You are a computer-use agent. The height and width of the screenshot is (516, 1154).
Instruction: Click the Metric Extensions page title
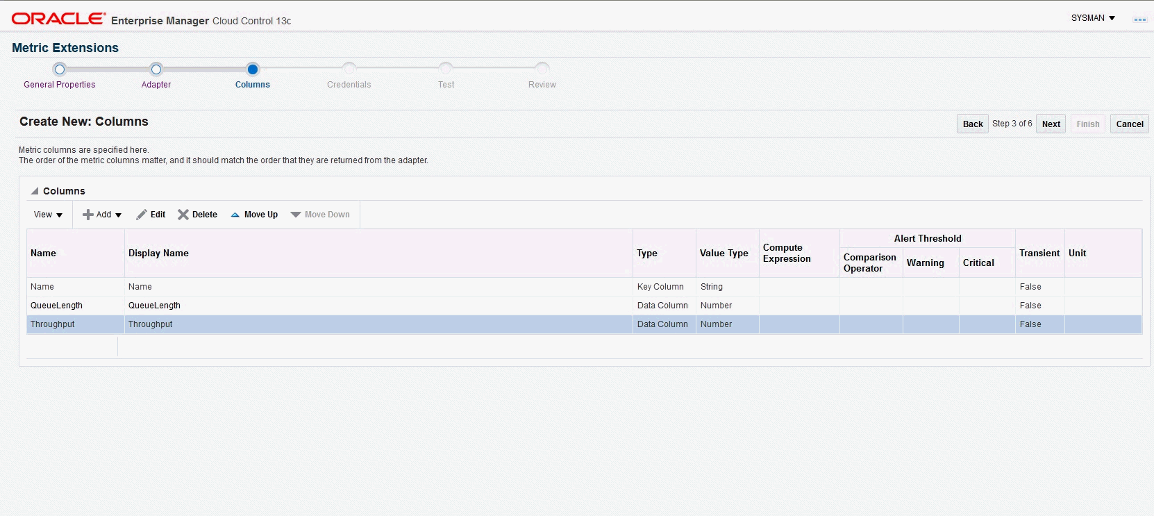tap(65, 48)
